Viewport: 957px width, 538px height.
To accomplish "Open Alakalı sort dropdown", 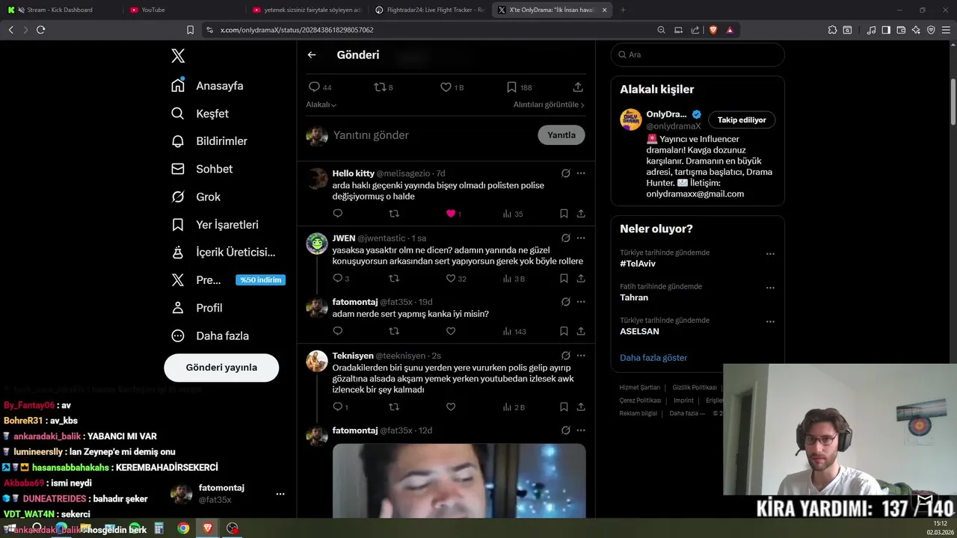I will tap(321, 105).
